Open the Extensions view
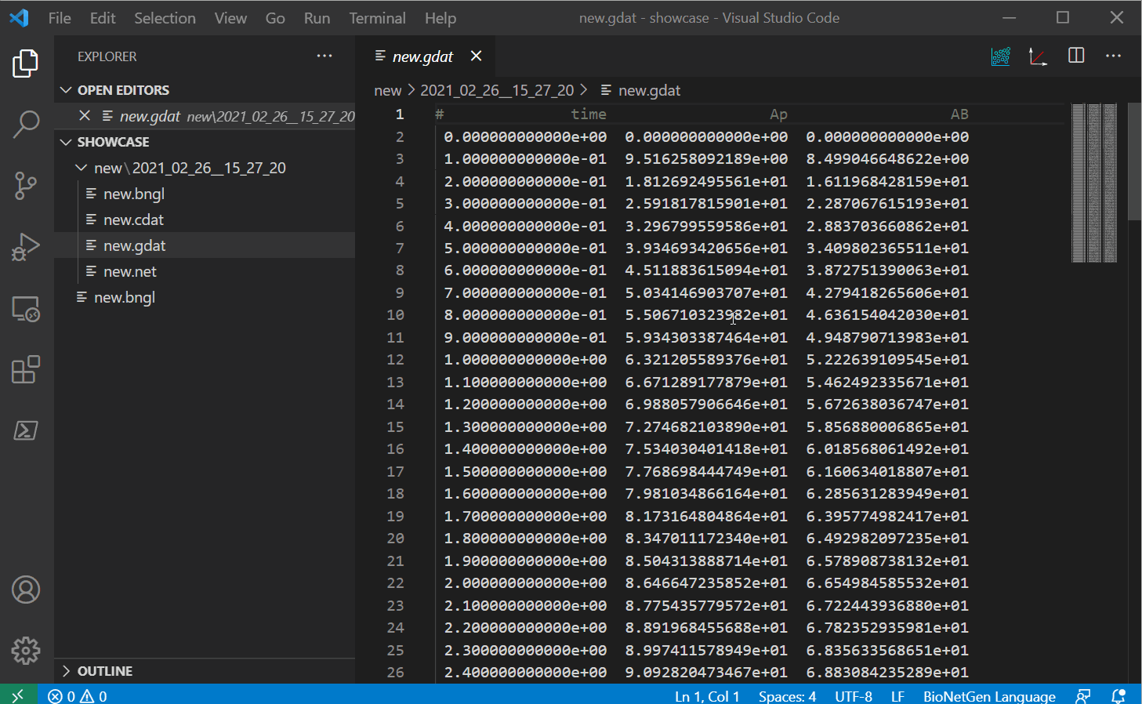The image size is (1142, 704). click(26, 369)
